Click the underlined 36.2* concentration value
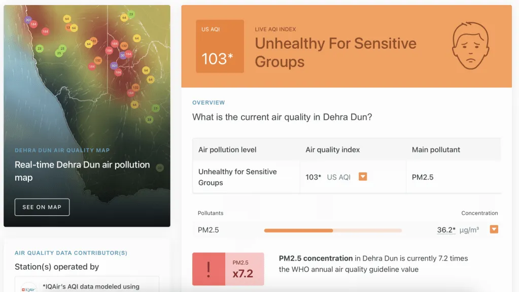519x292 pixels. 446,230
